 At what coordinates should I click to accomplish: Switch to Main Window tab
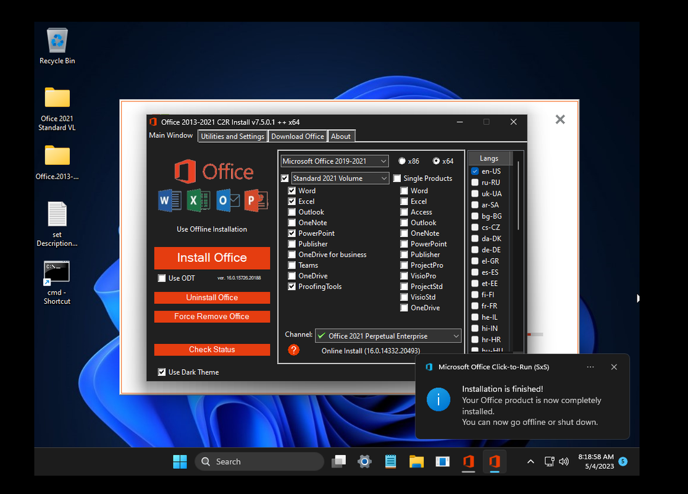[170, 135]
